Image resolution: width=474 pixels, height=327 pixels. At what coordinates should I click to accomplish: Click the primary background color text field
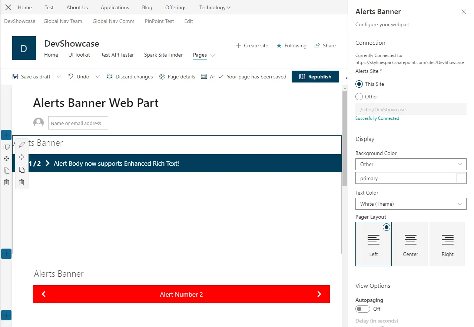pyautogui.click(x=411, y=178)
